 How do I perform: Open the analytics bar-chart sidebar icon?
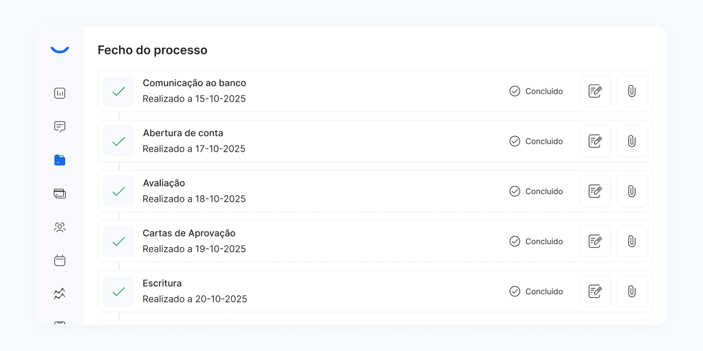click(60, 93)
